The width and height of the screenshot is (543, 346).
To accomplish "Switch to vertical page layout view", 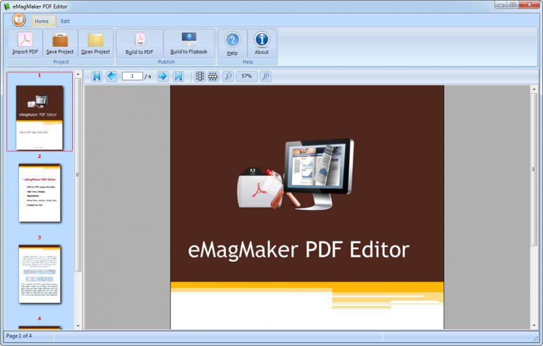I will pyautogui.click(x=200, y=76).
